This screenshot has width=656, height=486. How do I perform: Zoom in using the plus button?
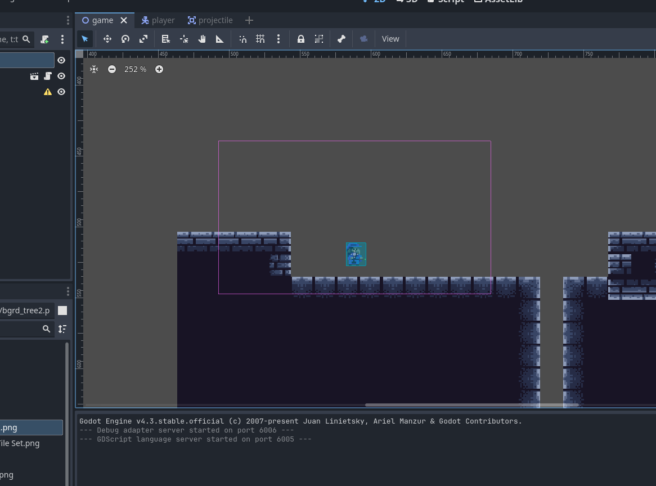pyautogui.click(x=159, y=69)
